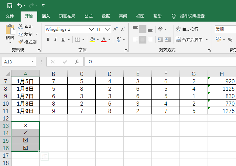Apply red font color A
This screenshot has width=236, height=166.
tap(104, 39)
